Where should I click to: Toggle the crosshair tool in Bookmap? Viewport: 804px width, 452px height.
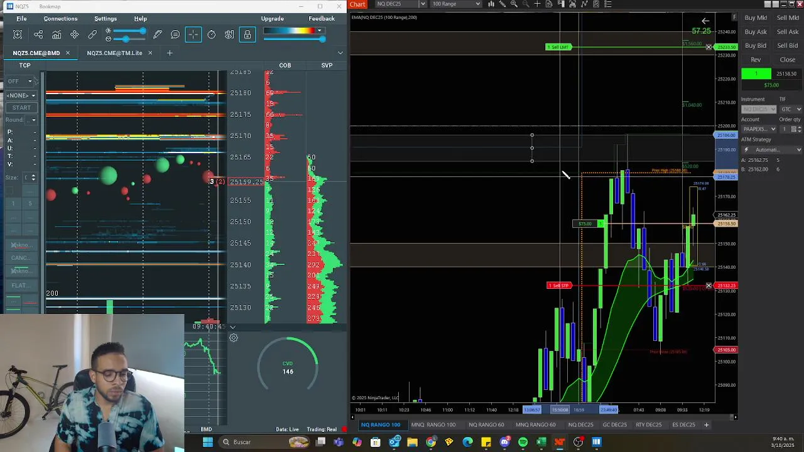click(193, 35)
